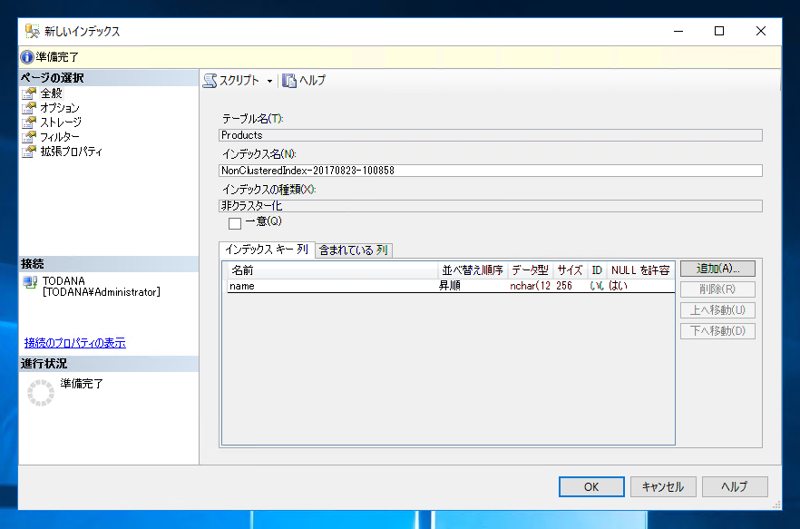This screenshot has width=800, height=529.
Task: Click the TODANA server connection icon
Action: coord(31,282)
